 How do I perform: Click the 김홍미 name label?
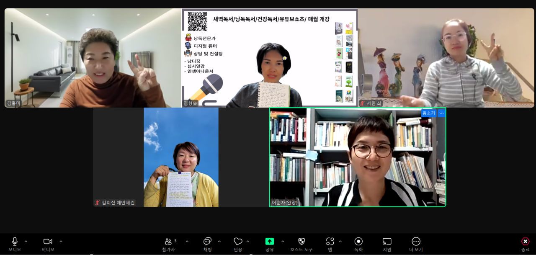(13, 103)
